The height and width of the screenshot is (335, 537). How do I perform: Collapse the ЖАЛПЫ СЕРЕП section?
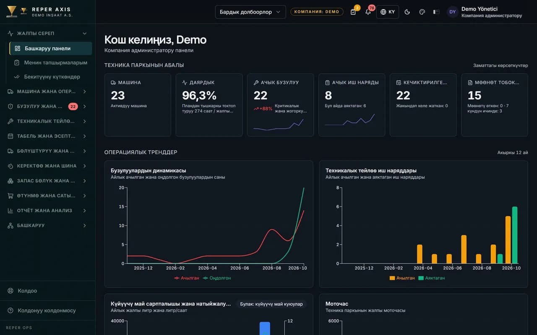tap(85, 33)
